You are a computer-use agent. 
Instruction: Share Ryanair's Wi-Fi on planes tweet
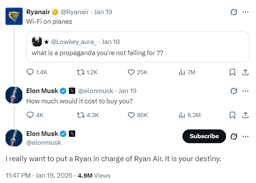click(245, 72)
